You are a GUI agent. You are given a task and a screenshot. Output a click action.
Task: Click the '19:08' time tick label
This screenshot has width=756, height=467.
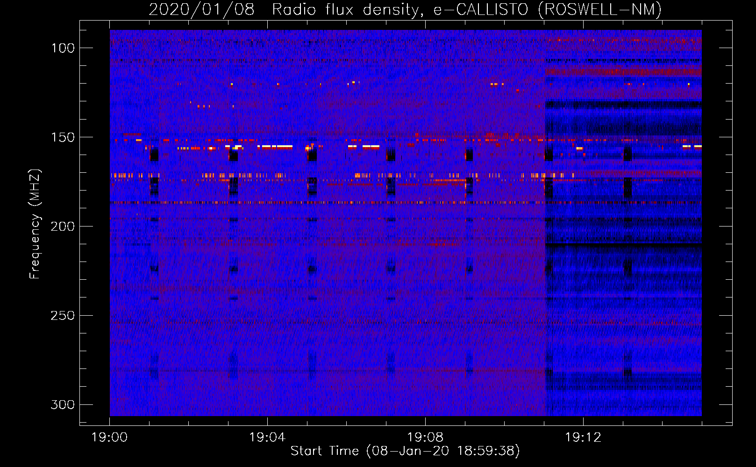[425, 438]
